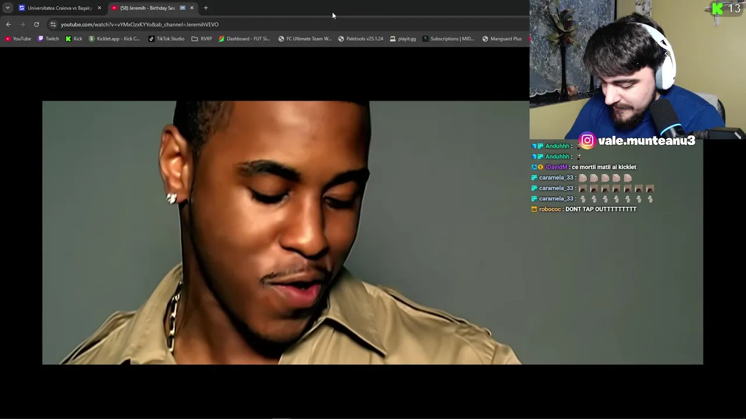
Task: Open Kicklet.app bookmark
Action: click(114, 39)
